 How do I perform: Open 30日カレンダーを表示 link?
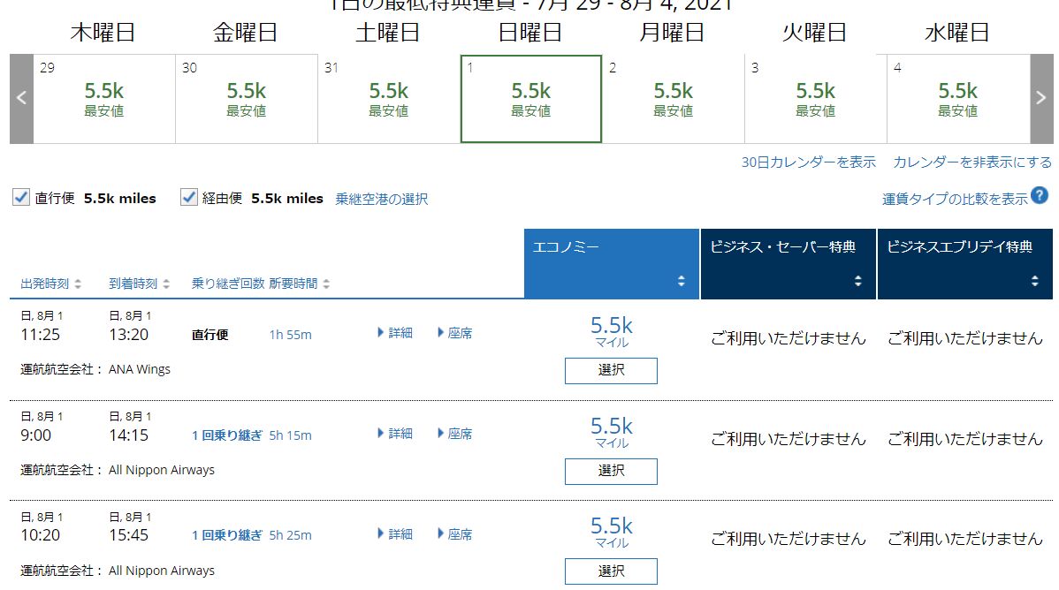pos(809,162)
